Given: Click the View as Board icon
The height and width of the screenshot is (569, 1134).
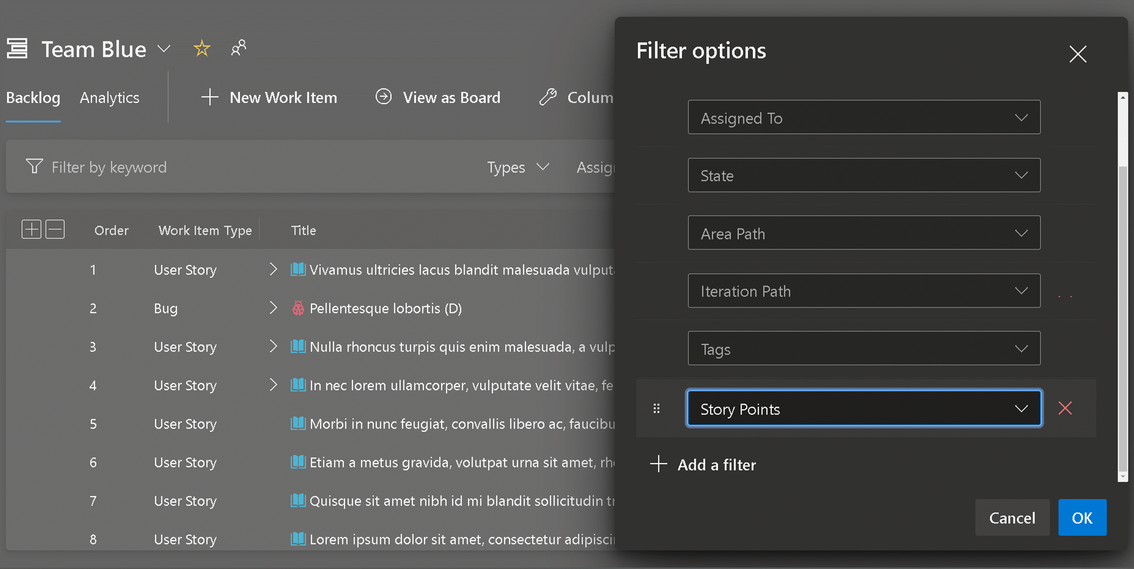Looking at the screenshot, I should pos(382,96).
